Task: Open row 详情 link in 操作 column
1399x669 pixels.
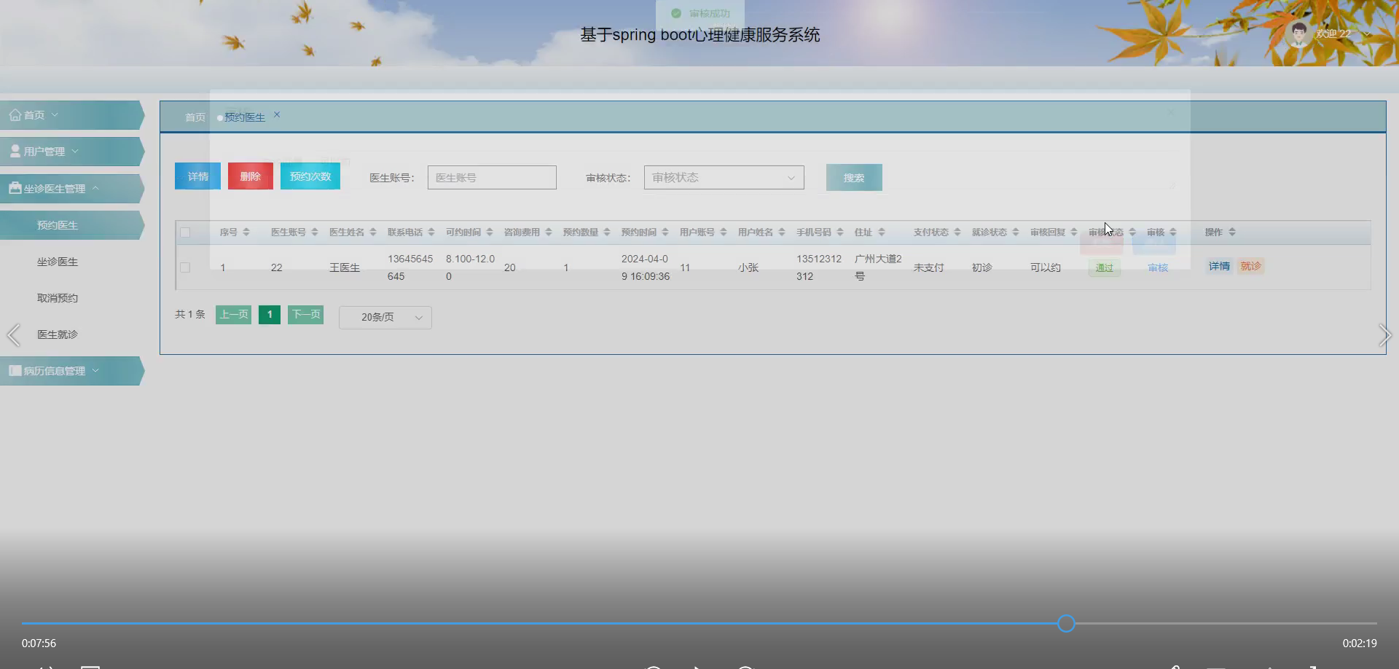Action: click(x=1219, y=266)
